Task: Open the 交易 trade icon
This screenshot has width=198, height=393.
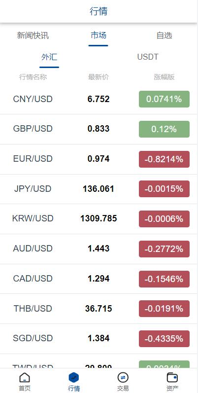Action: (x=123, y=377)
